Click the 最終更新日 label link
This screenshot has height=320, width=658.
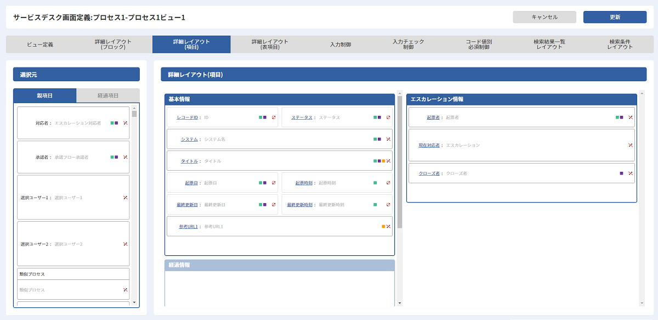coord(187,205)
